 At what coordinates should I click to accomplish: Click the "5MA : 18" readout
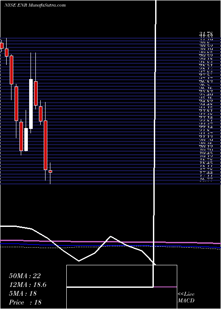[23, 294]
